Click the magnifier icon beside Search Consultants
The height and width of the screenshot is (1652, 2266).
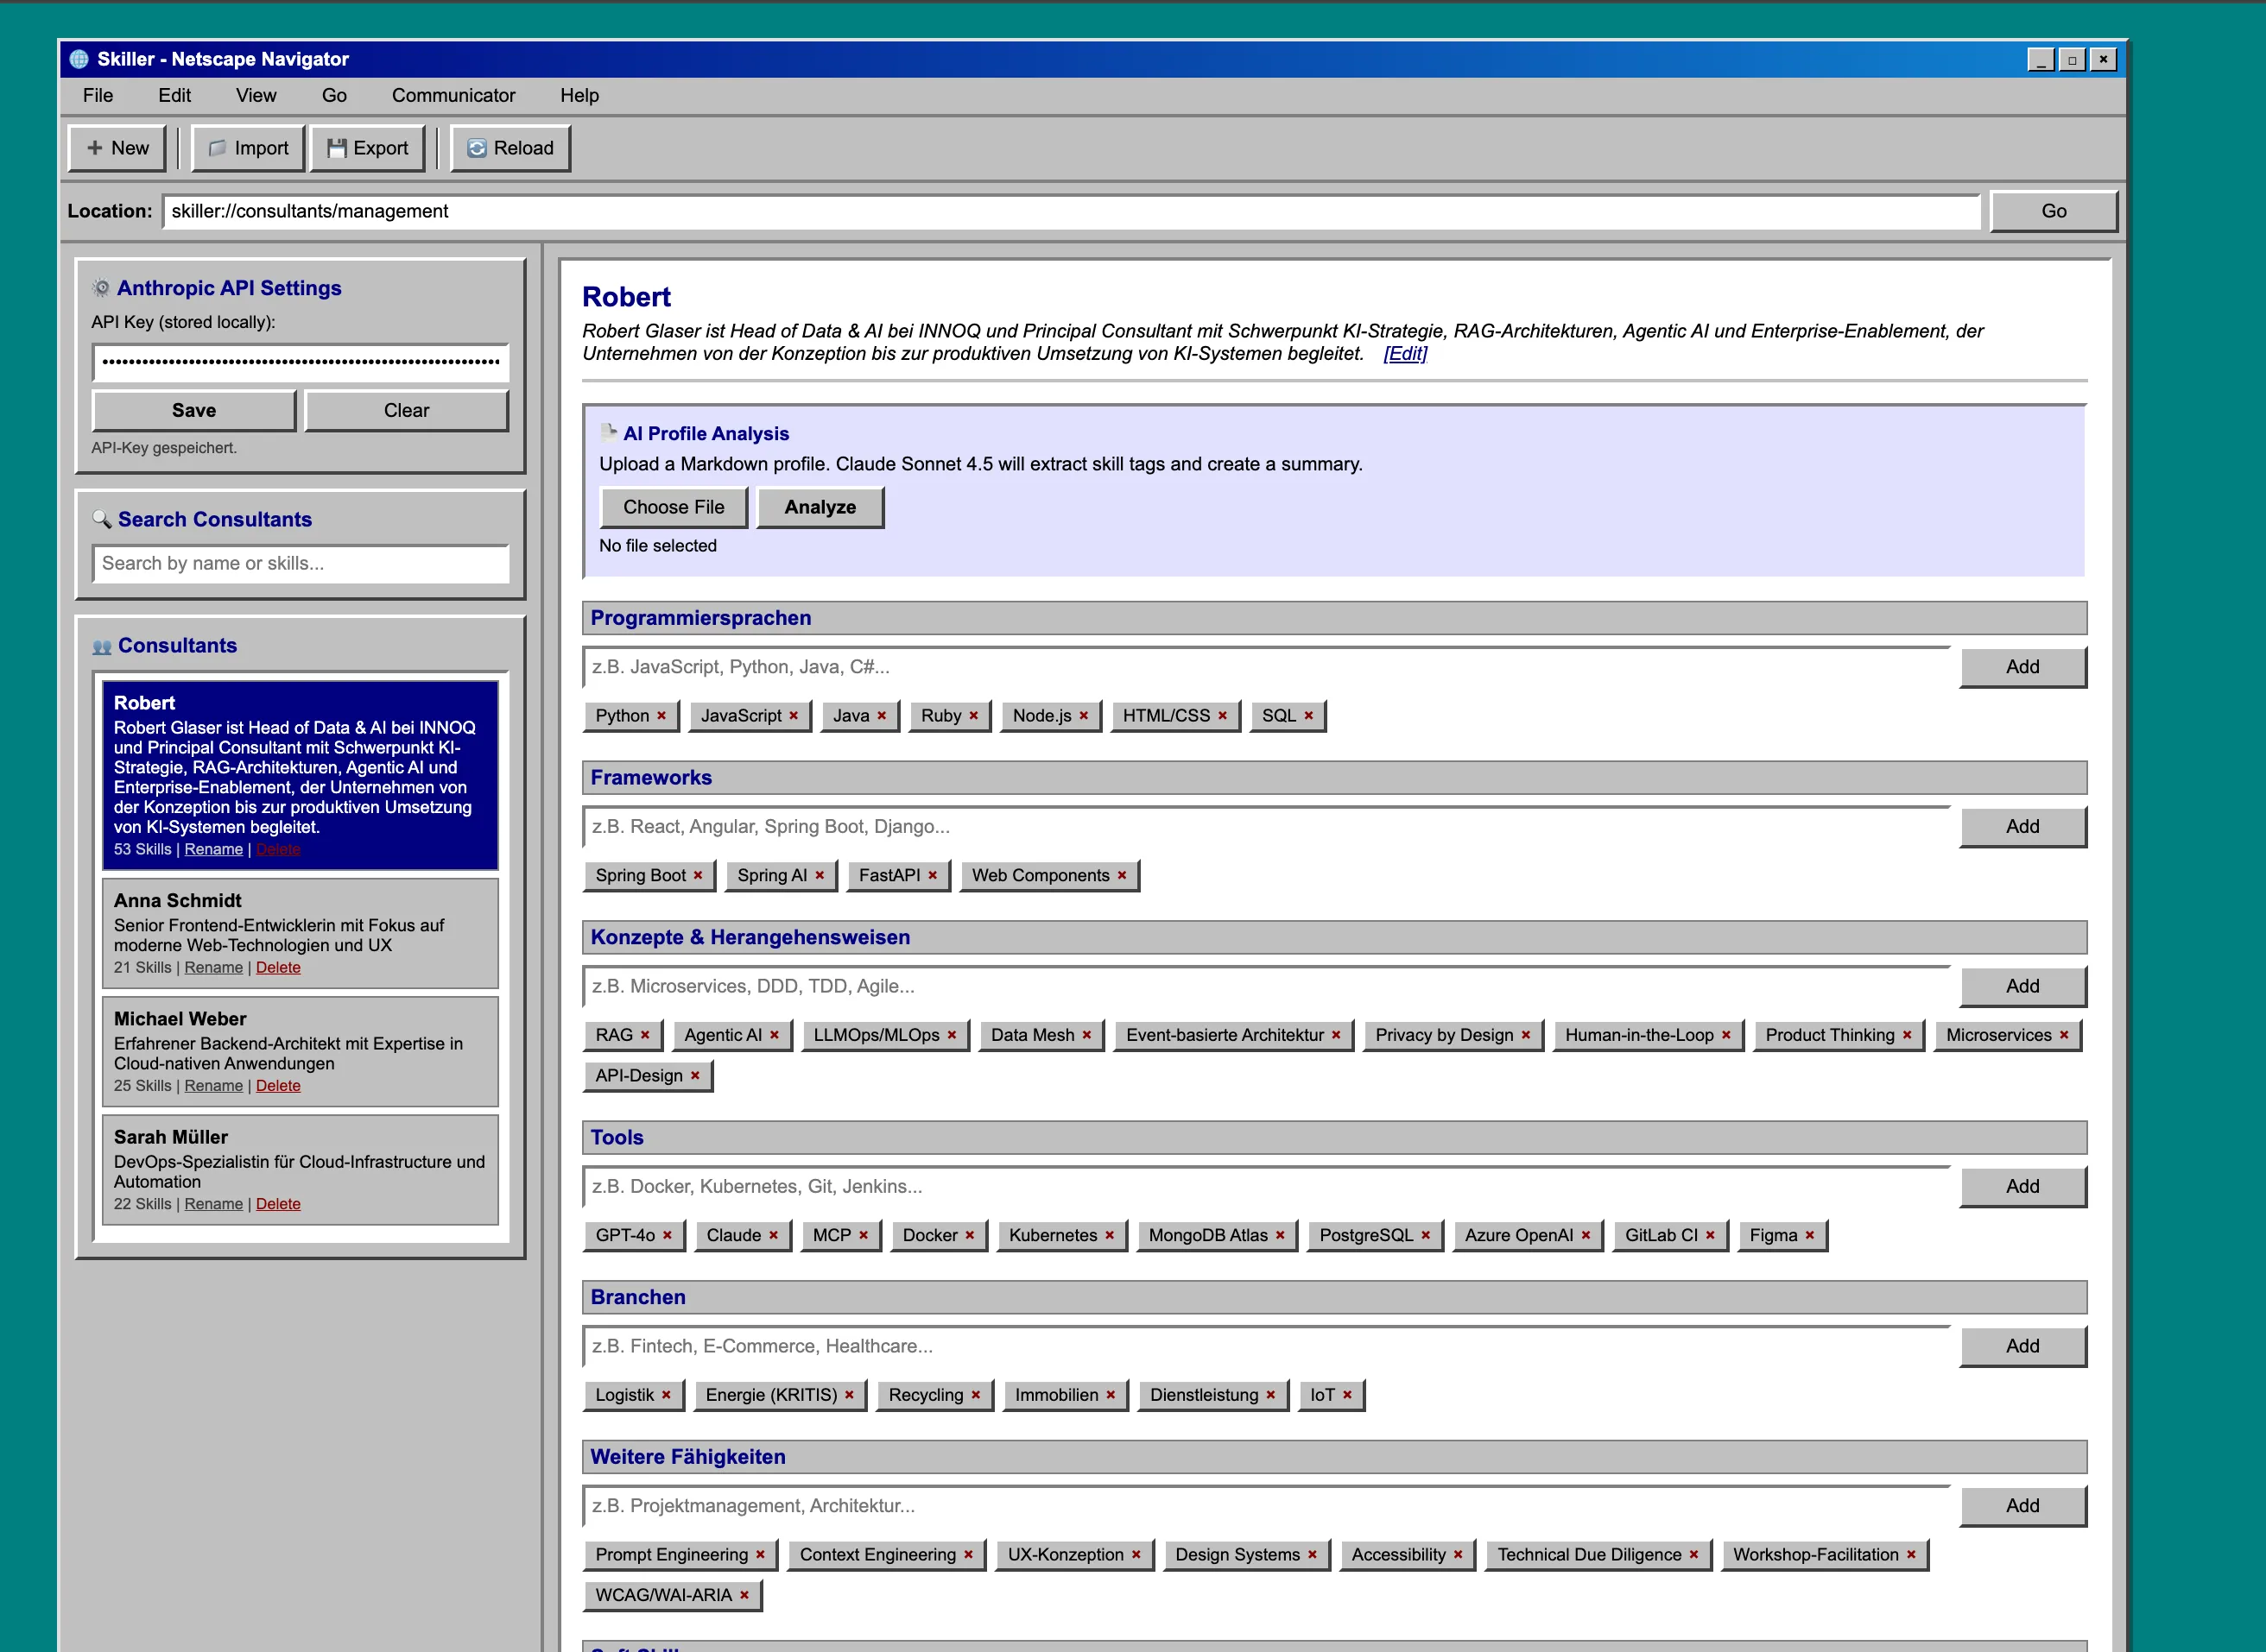(x=103, y=519)
